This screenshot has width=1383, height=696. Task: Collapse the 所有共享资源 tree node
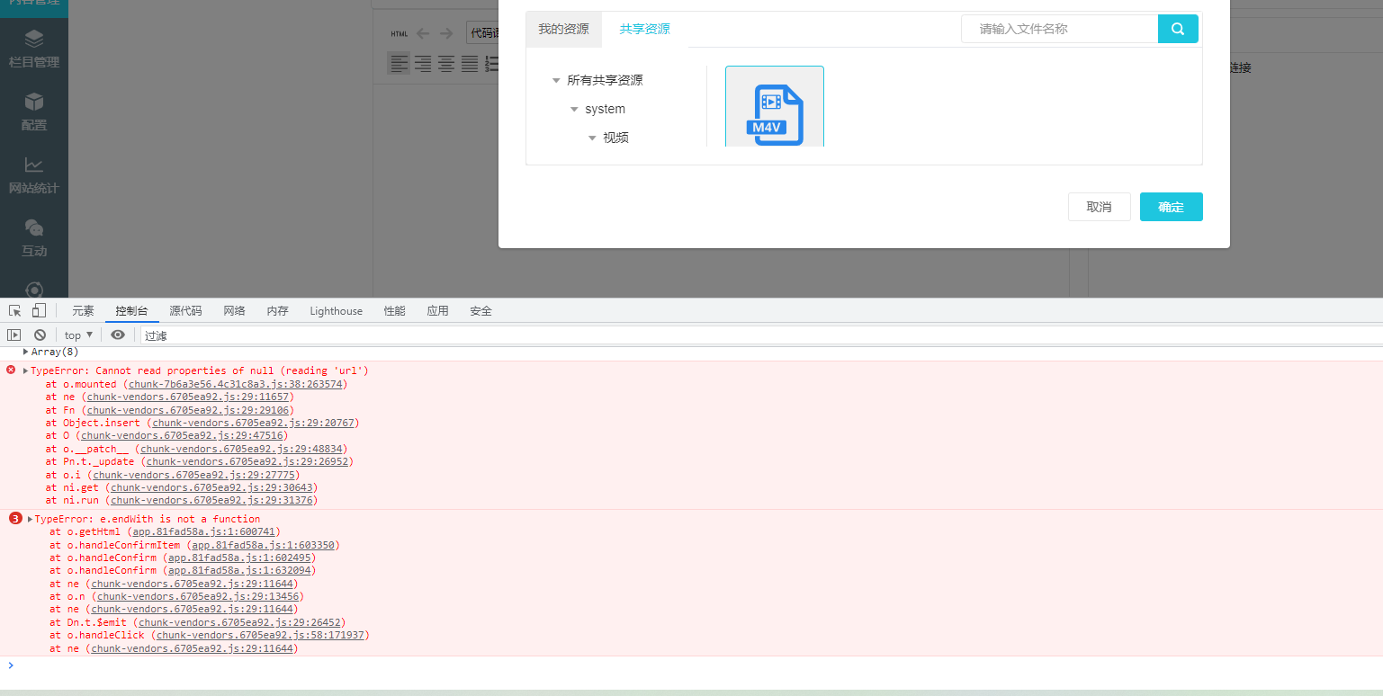point(556,80)
